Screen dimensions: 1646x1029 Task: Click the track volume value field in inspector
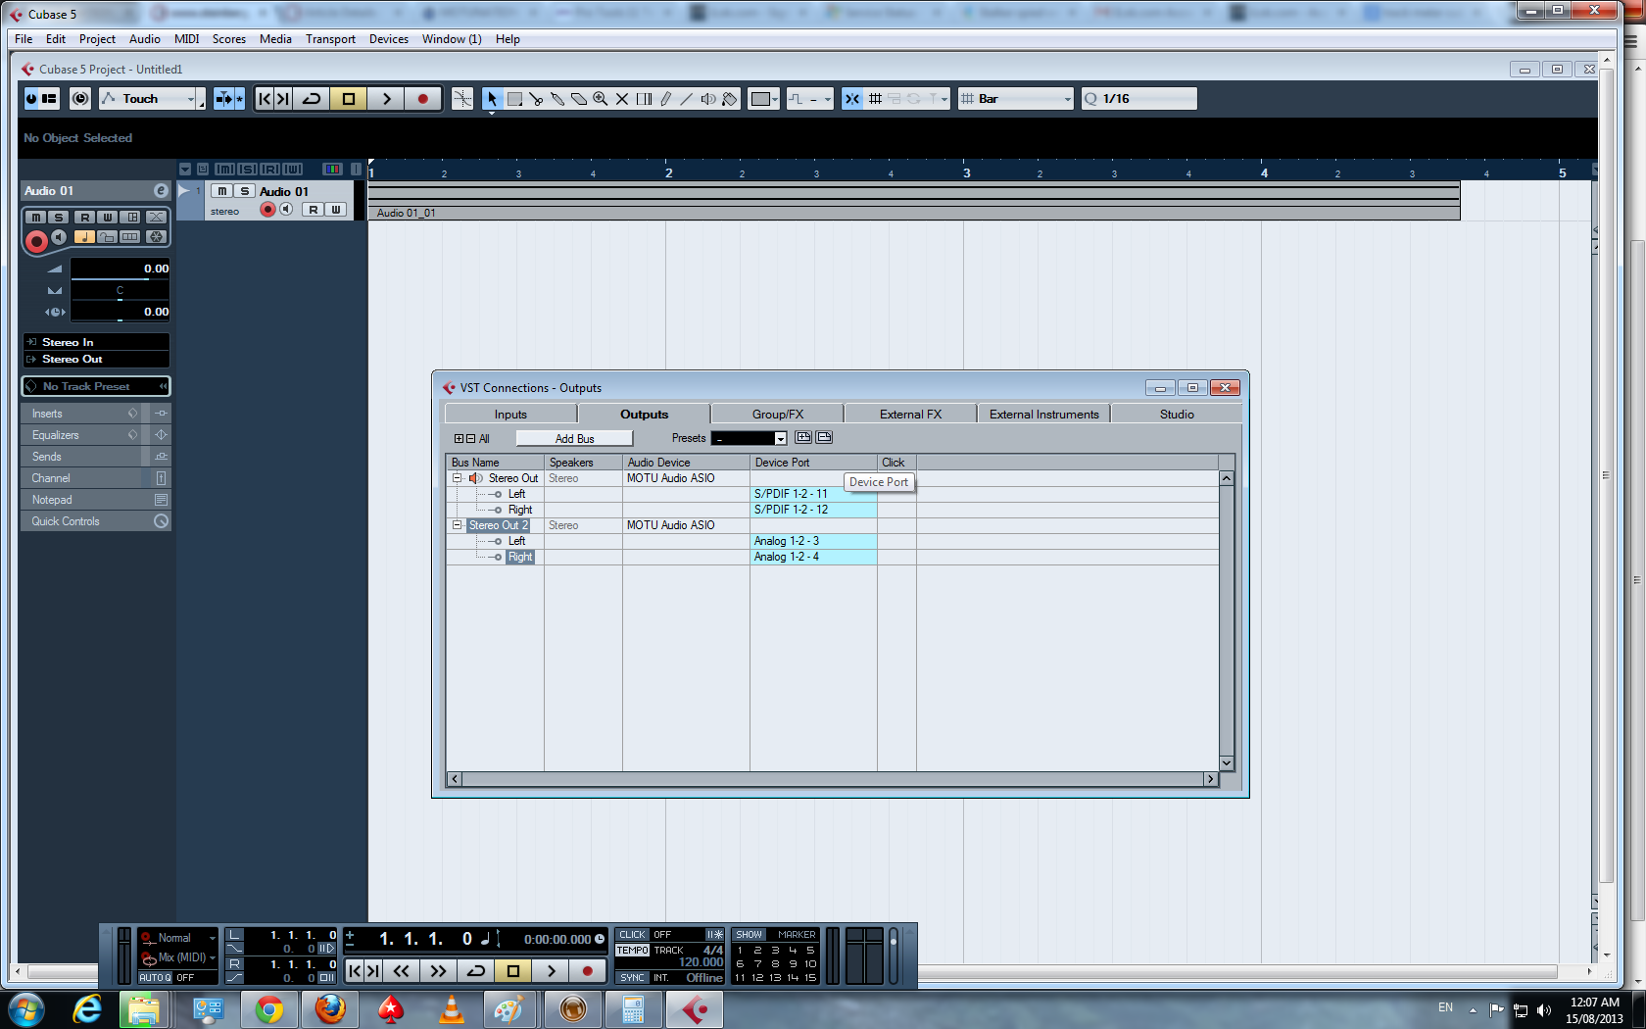[x=120, y=269]
